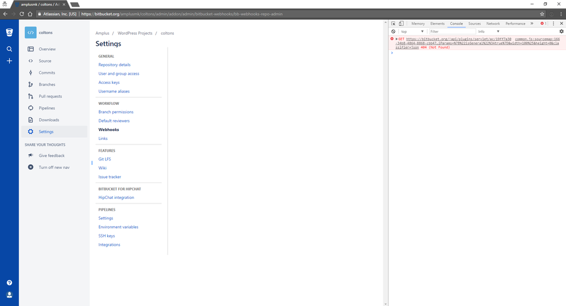Open Branch permissions link
The width and height of the screenshot is (566, 306).
coord(116,112)
